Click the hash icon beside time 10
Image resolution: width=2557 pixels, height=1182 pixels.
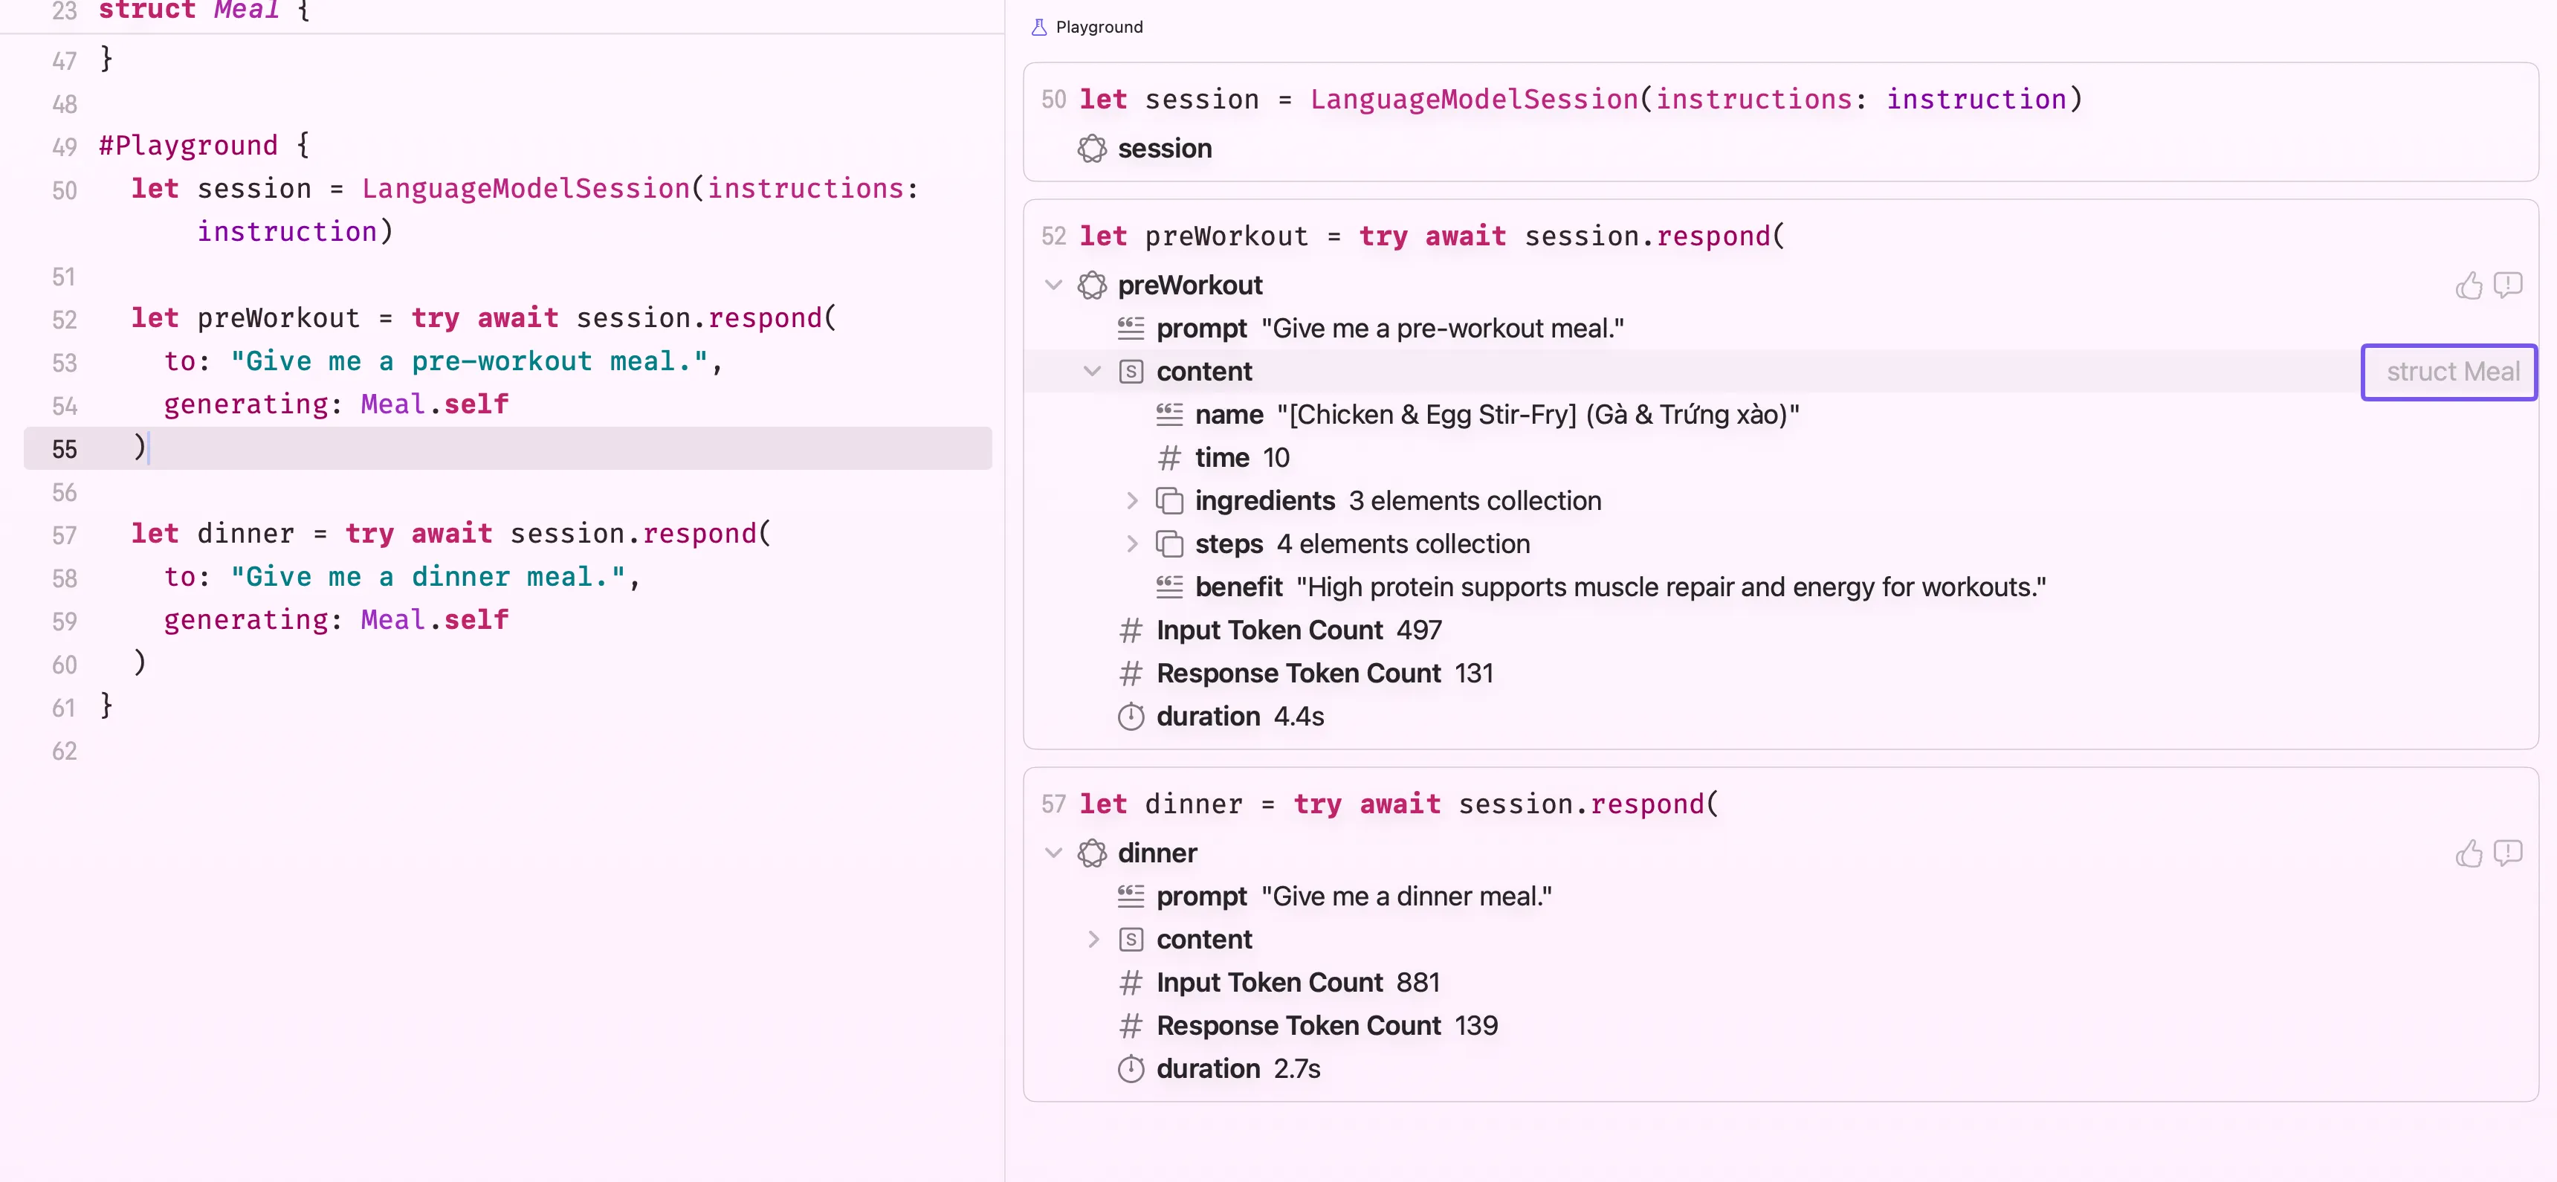click(x=1169, y=457)
